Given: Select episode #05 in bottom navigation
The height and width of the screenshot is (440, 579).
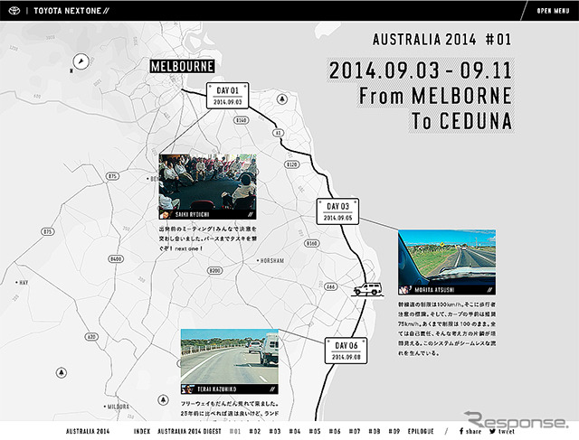Looking at the screenshot, I should pos(315,431).
